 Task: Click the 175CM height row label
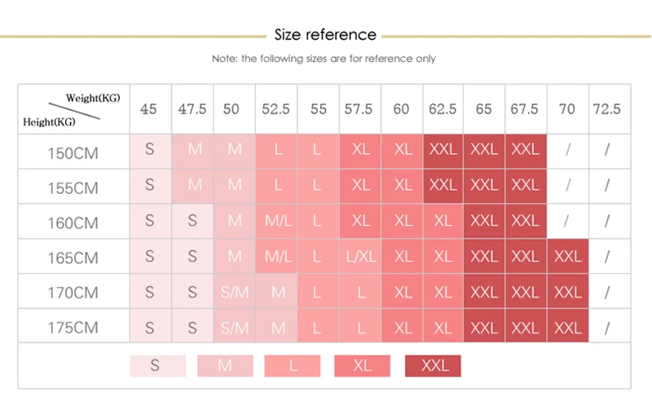[73, 328]
